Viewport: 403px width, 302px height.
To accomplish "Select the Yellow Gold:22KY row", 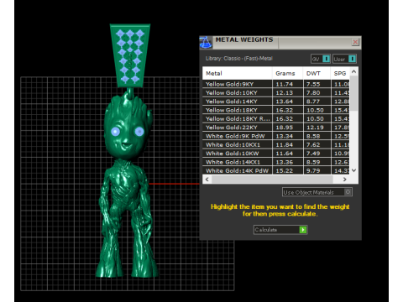I will pos(275,128).
